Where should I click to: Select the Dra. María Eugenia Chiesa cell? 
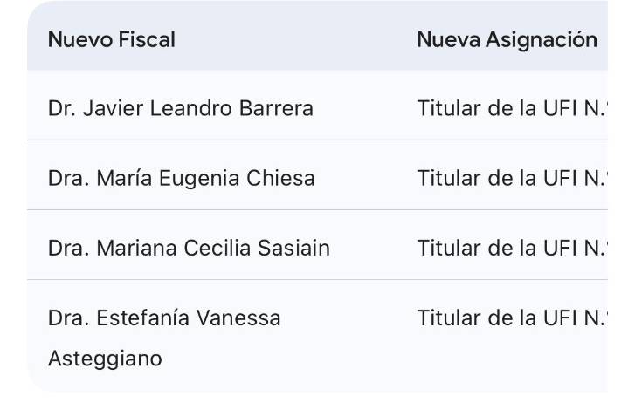tap(182, 179)
